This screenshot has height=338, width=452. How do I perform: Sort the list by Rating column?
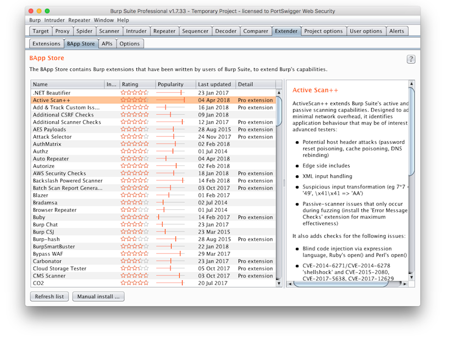137,85
